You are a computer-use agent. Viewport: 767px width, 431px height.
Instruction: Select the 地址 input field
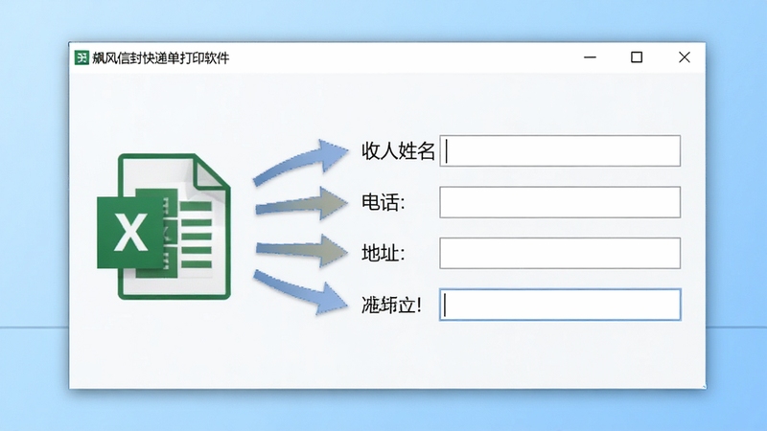tap(560, 253)
